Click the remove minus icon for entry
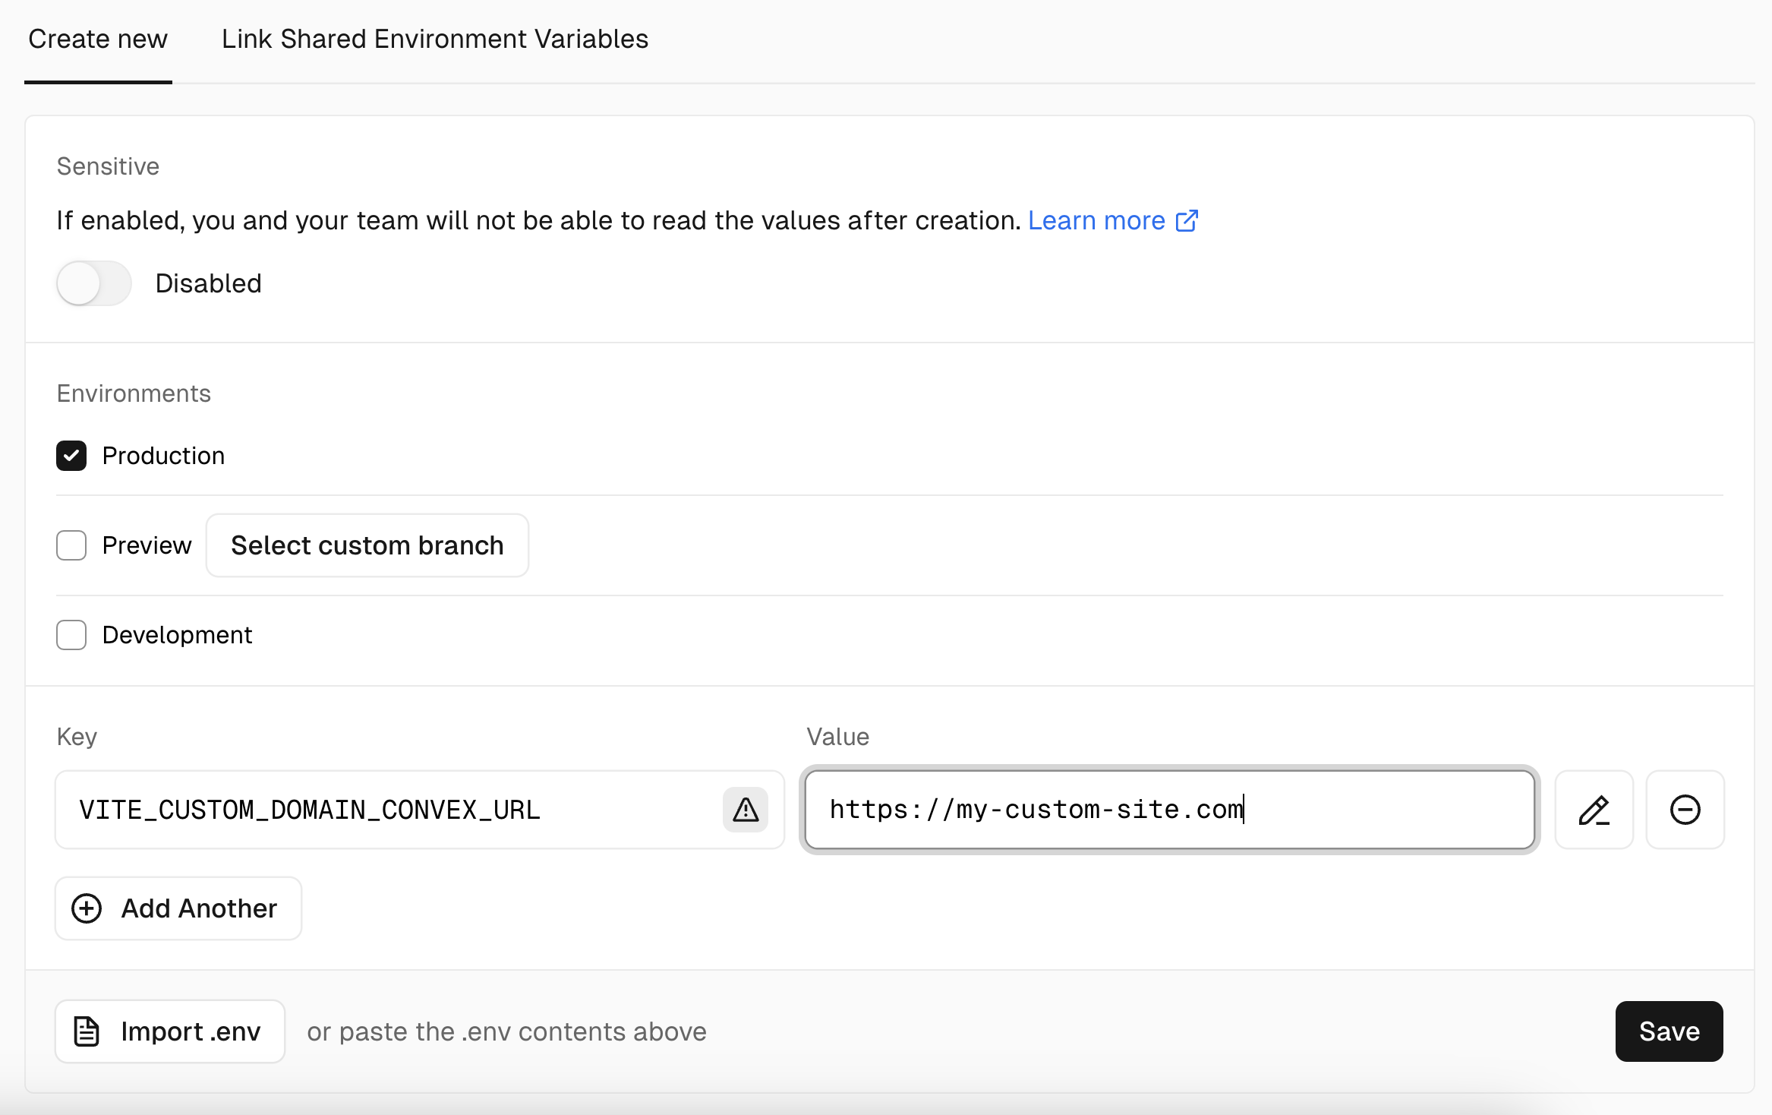1772x1115 pixels. point(1685,808)
